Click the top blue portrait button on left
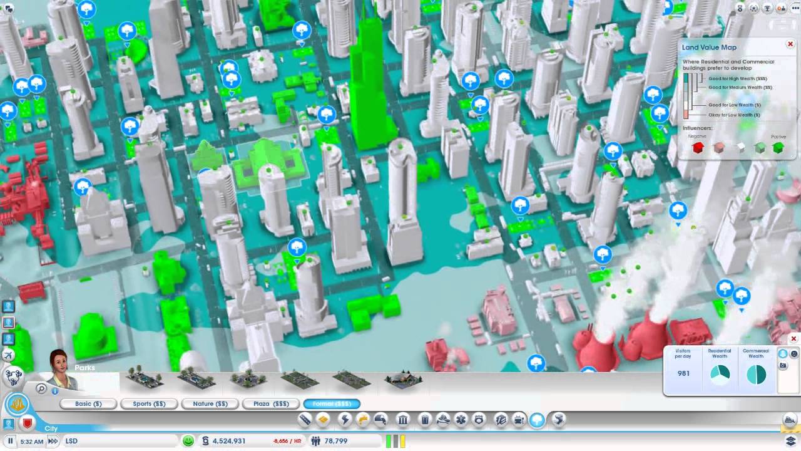This screenshot has height=451, width=801. click(x=8, y=306)
